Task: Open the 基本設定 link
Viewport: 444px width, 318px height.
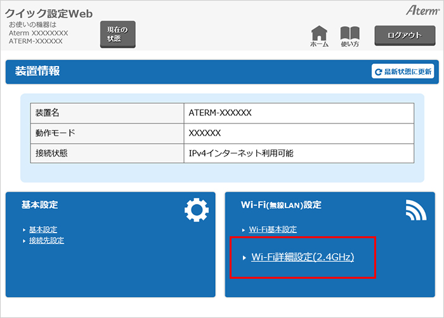Action: [x=44, y=229]
